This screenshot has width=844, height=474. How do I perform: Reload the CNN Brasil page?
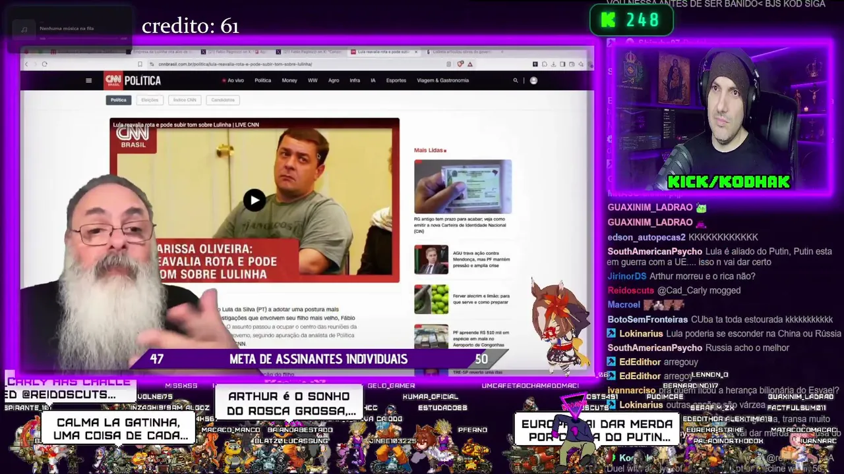(x=44, y=64)
